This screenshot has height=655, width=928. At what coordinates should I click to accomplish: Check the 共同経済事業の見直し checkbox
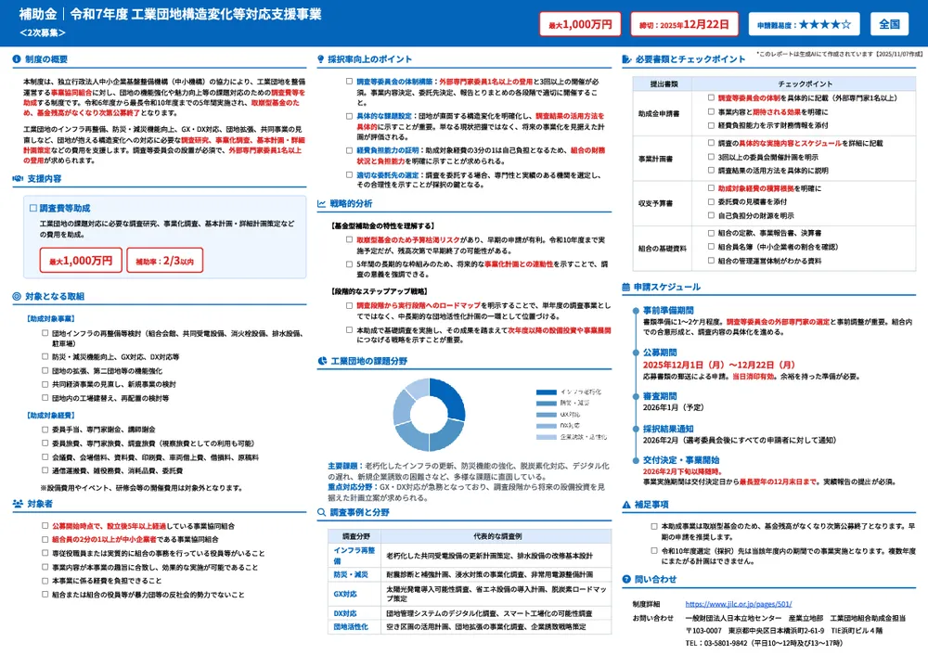coord(45,383)
